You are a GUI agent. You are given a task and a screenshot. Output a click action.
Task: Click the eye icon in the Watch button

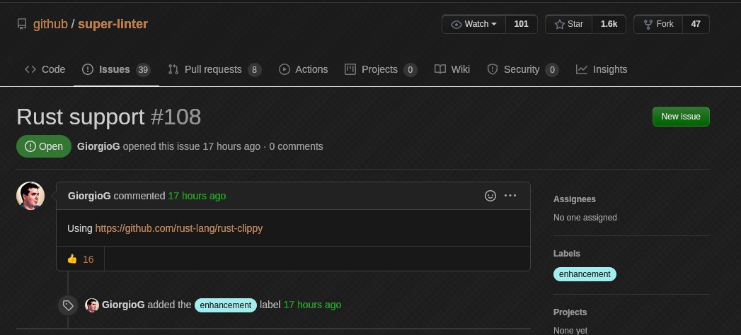coord(456,25)
